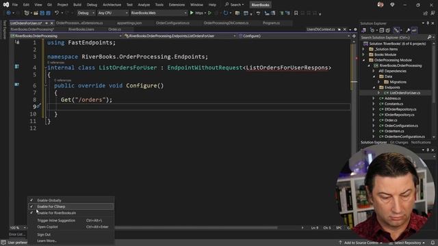Pin Solution Explorer with the pushpin icon
This screenshot has width=438, height=246.
[428, 23]
